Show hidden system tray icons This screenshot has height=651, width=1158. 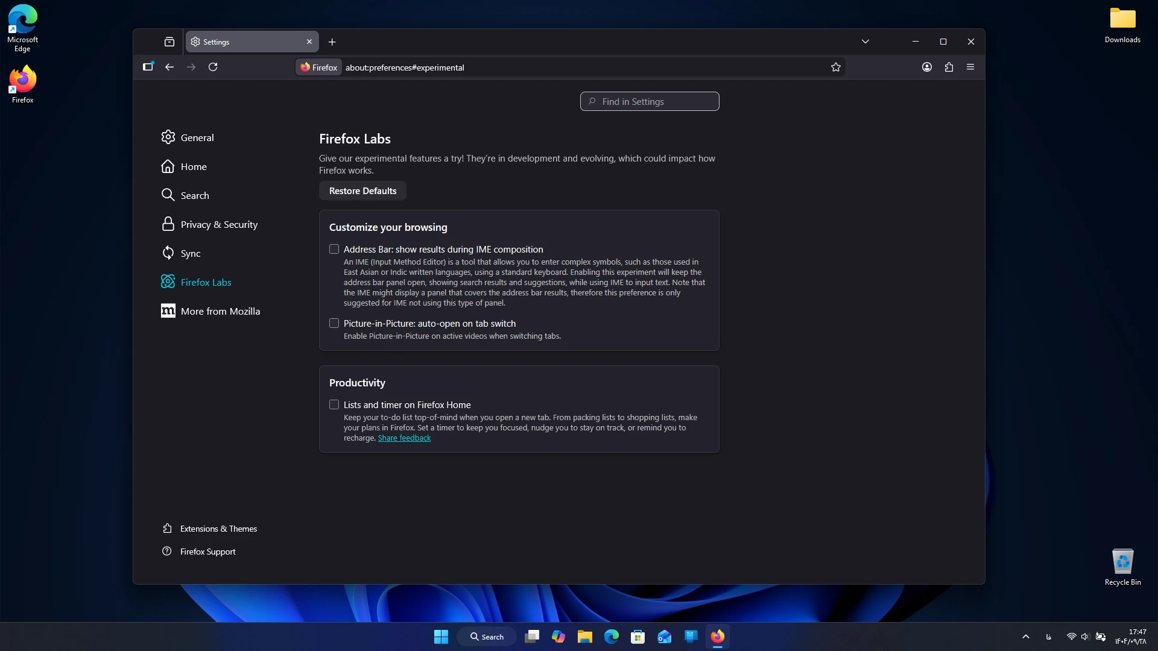1025,637
